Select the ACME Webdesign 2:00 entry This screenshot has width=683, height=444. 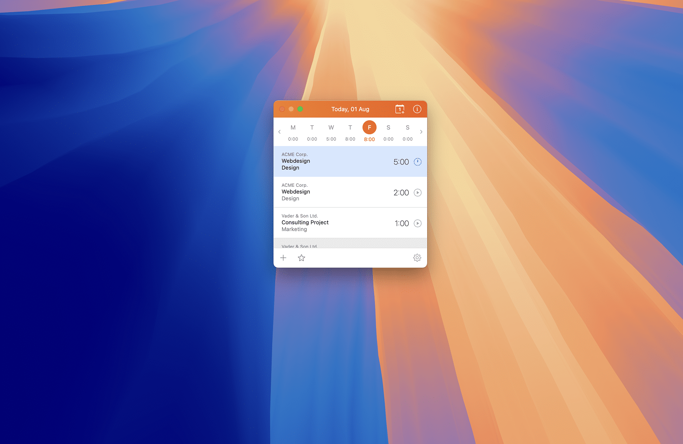(350, 192)
